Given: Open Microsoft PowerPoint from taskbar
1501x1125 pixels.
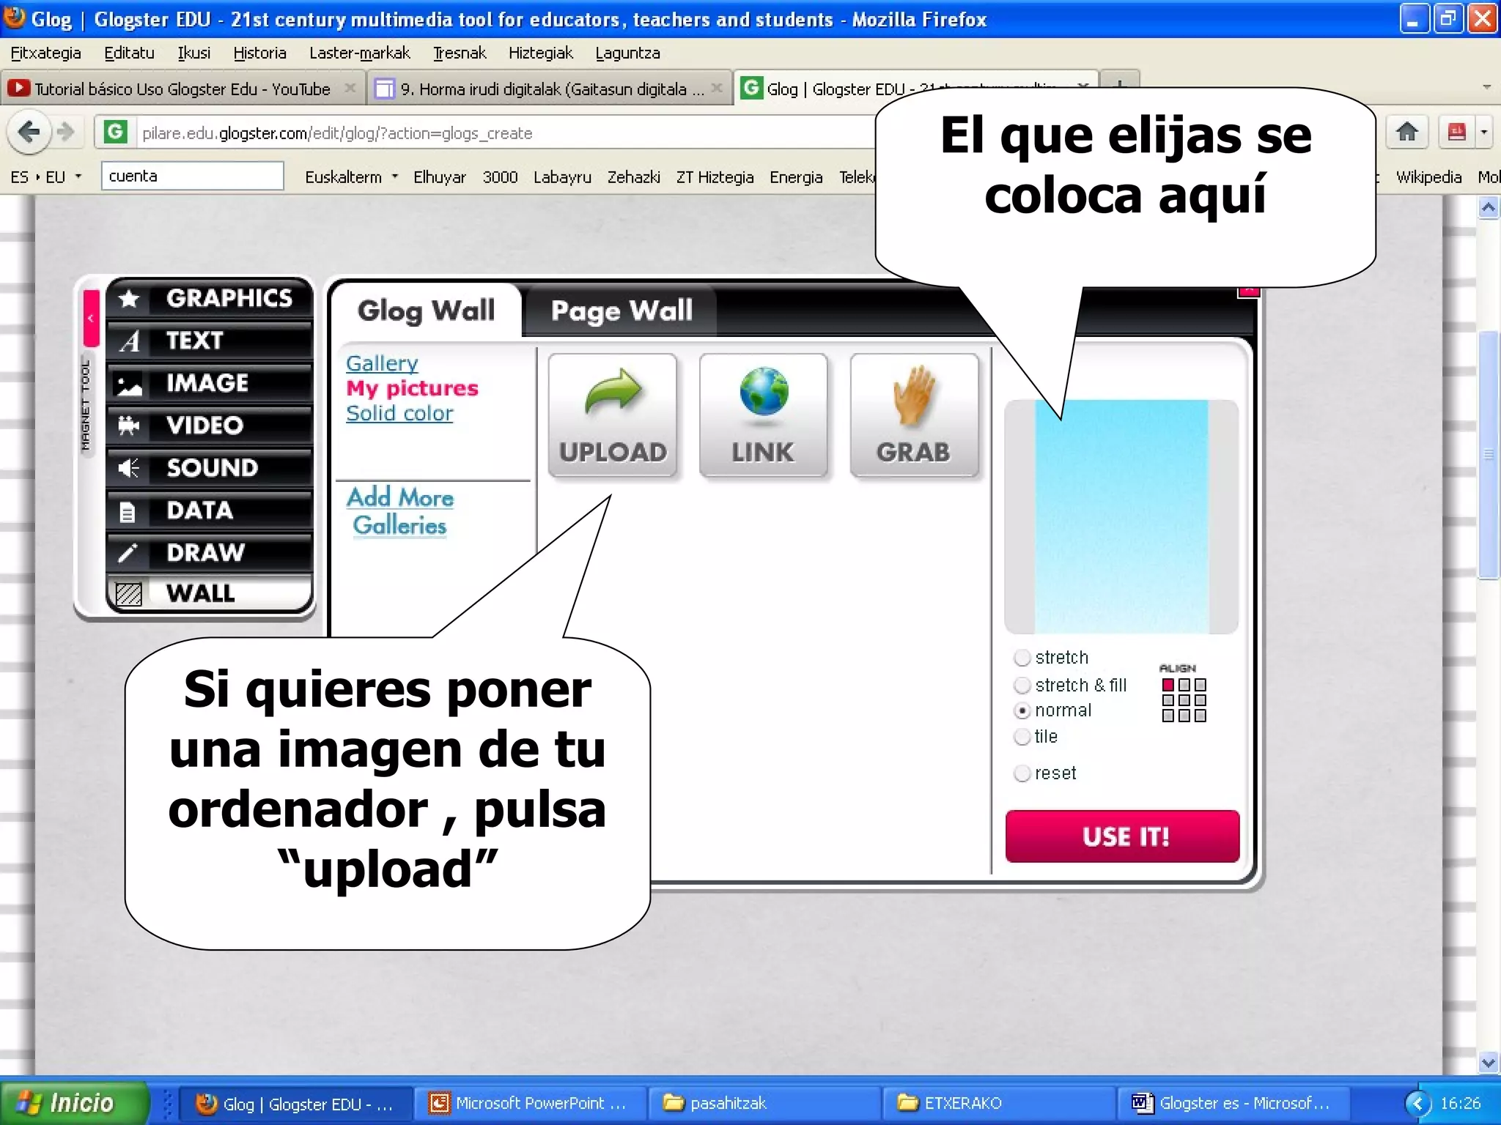Looking at the screenshot, I should pos(529,1103).
